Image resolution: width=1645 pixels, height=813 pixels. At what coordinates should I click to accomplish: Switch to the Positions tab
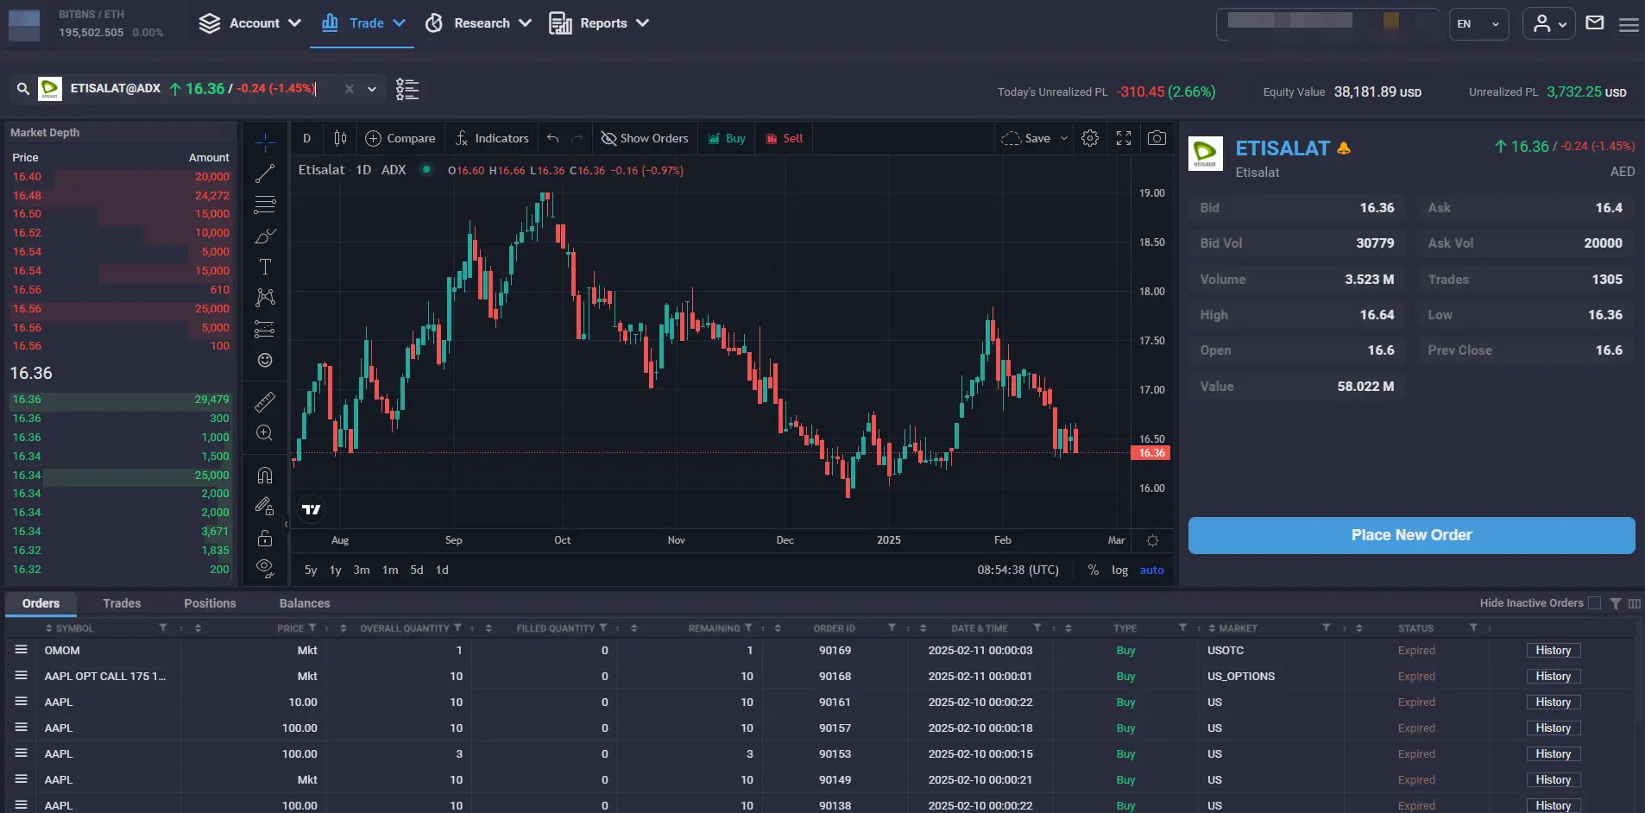click(210, 603)
